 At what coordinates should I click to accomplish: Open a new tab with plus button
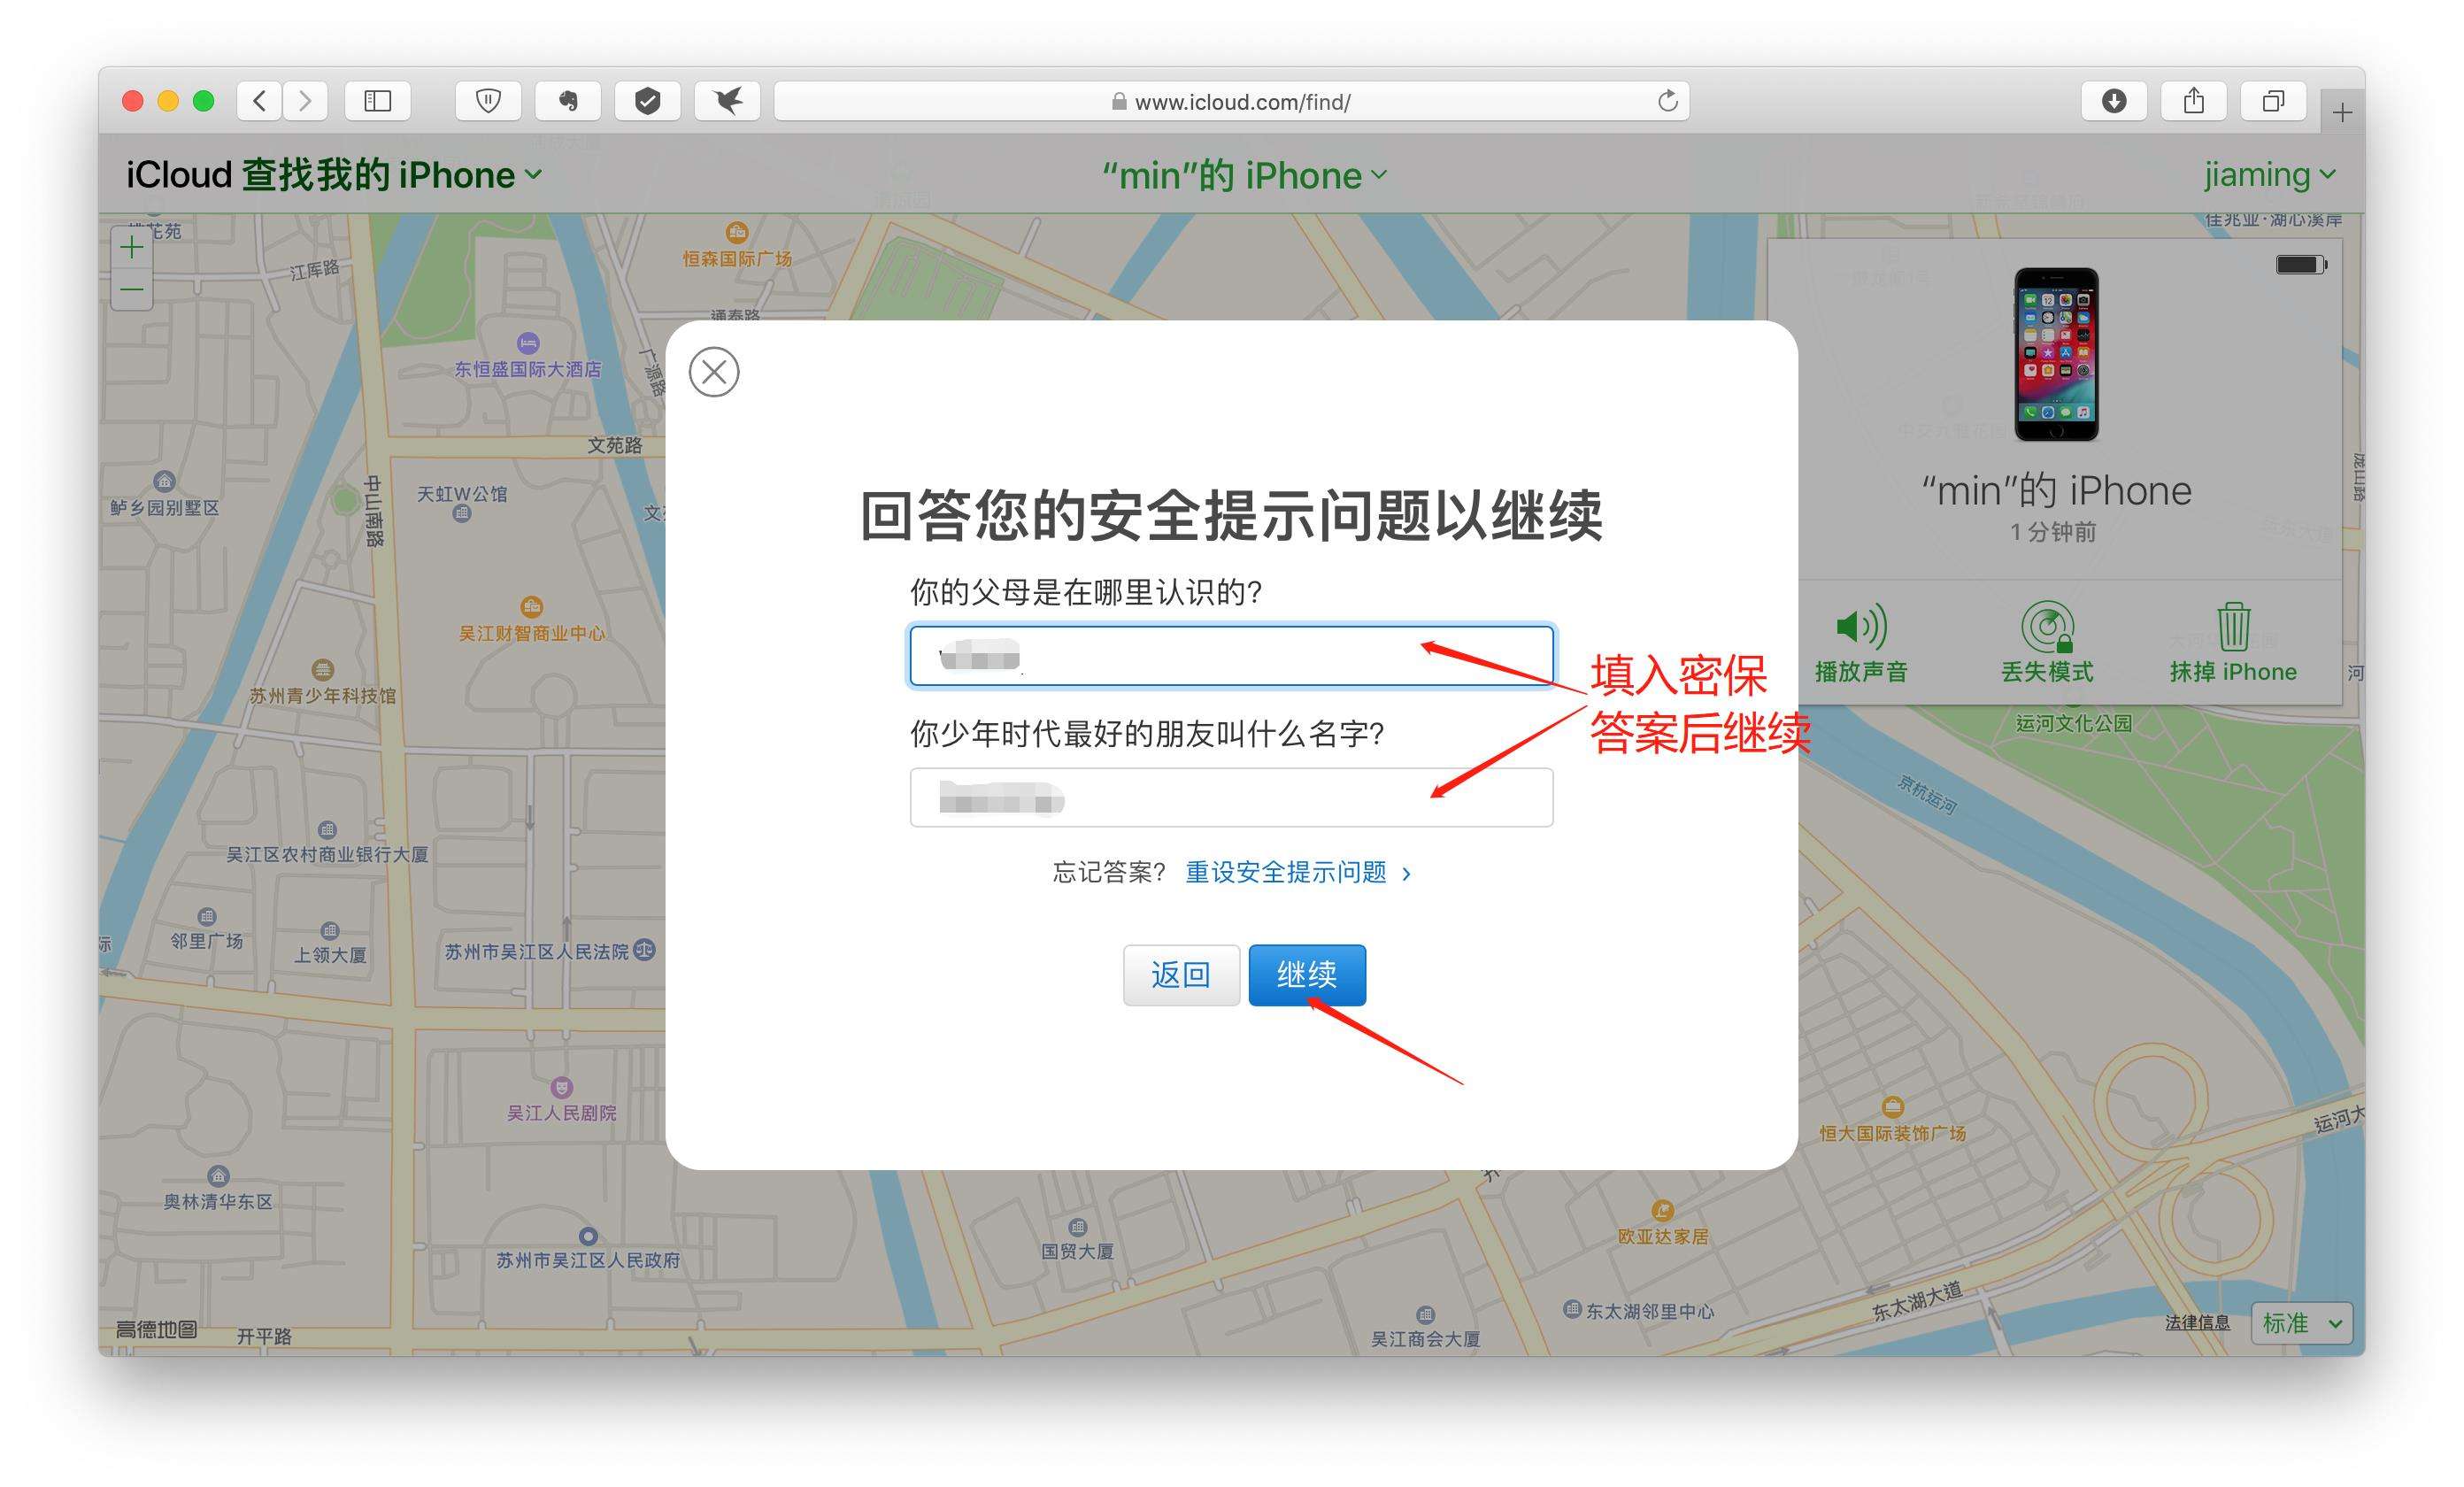coord(2342,113)
